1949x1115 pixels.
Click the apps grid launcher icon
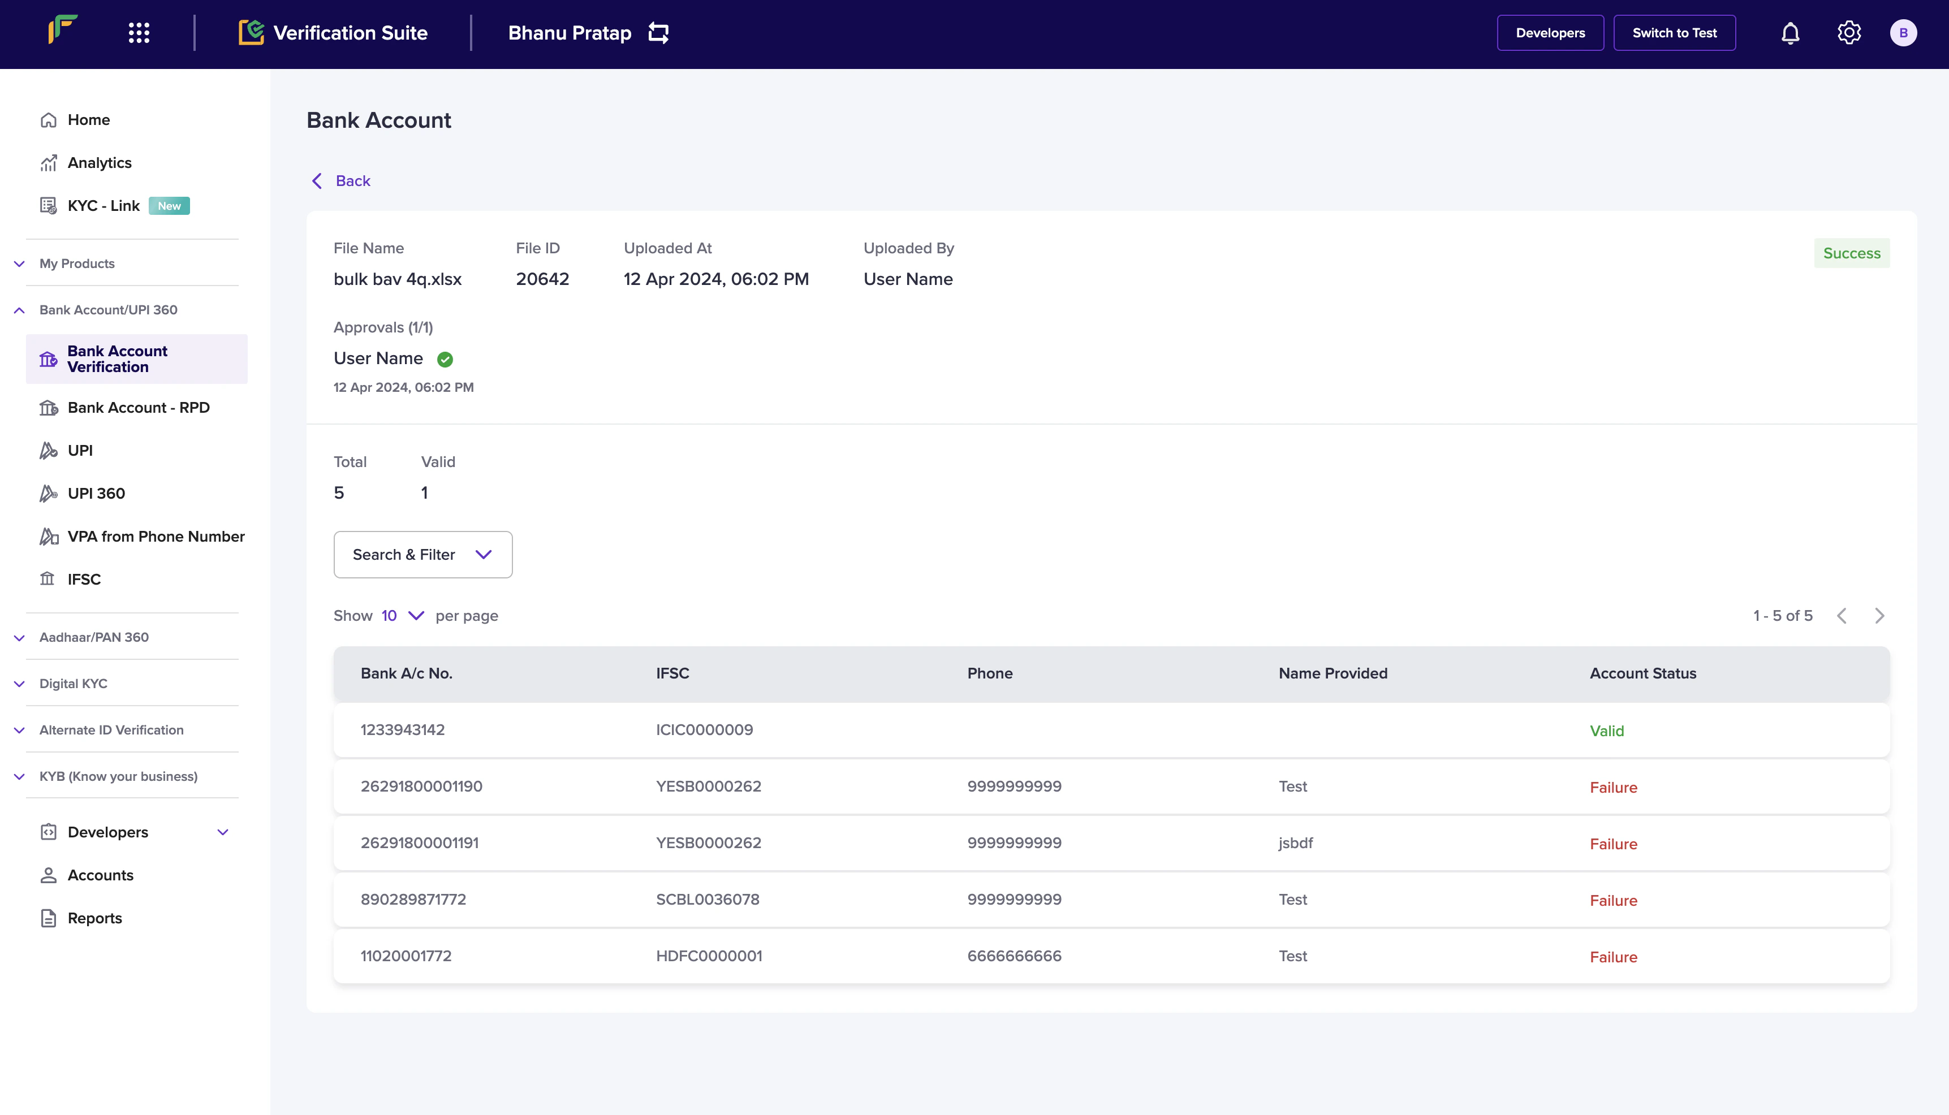click(139, 33)
